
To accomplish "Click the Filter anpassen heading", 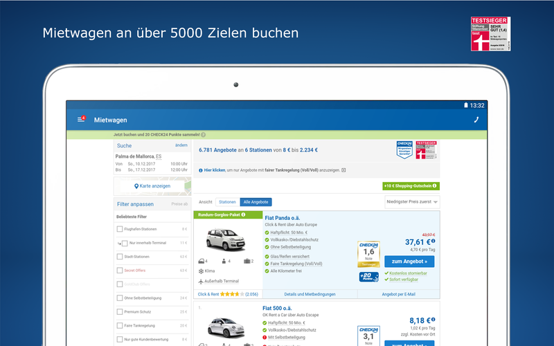I will click(x=135, y=204).
